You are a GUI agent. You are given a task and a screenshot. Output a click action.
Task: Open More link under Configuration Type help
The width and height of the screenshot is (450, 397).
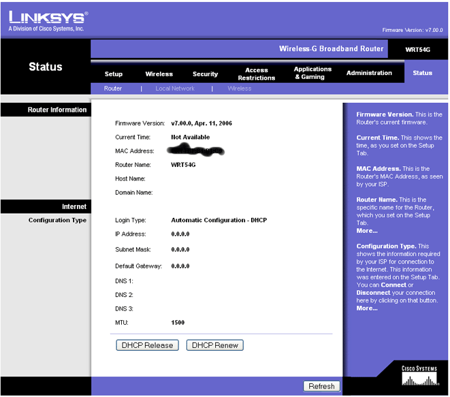point(367,308)
